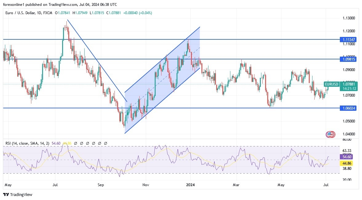The image size is (362, 200).
Task: Click the first ∅ symbol in RSI legend
Action: 75,143
